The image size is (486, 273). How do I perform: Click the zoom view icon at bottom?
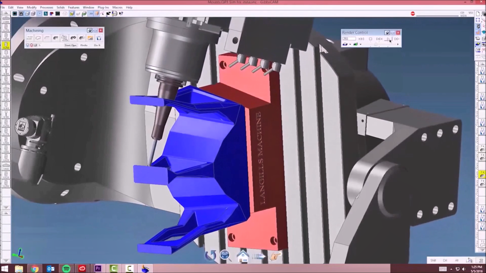(x=226, y=256)
